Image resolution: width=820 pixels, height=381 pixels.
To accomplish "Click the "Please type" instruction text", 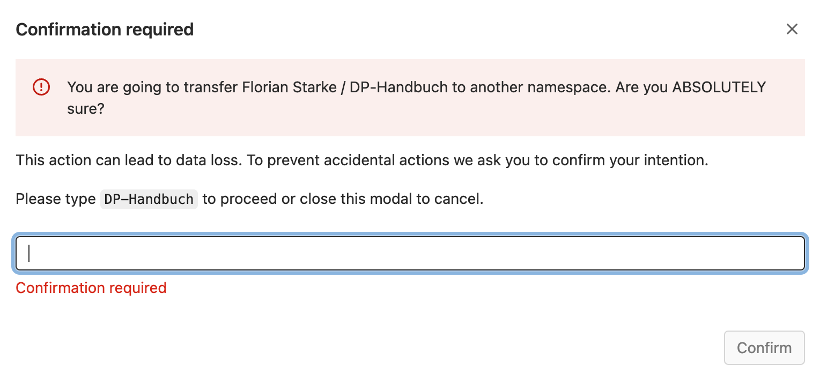I will [56, 199].
